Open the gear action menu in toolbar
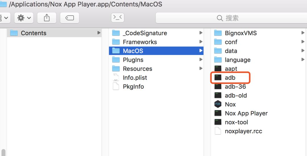307x156 pixels. pyautogui.click(x=24, y=18)
